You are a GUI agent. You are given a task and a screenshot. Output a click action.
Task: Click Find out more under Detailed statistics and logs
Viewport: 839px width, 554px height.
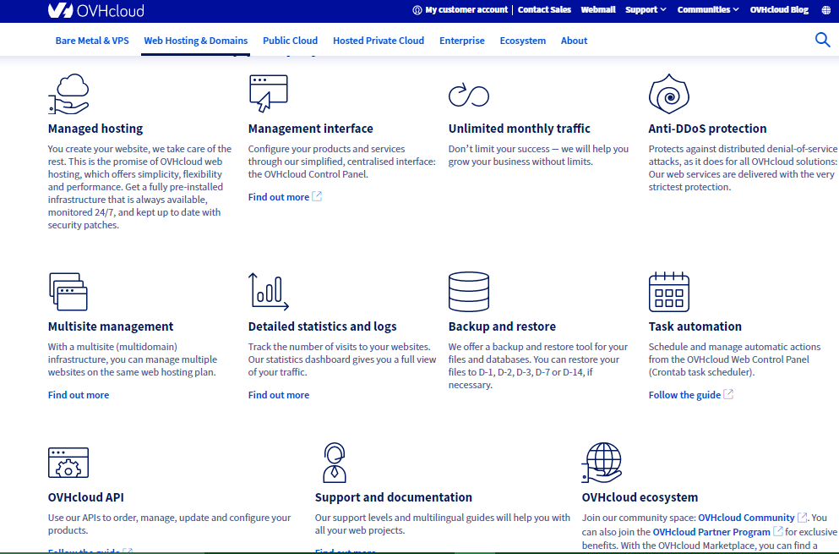(x=279, y=395)
